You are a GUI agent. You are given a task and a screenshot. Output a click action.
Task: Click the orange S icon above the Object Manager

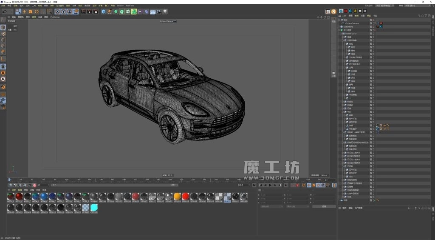[x=334, y=11]
